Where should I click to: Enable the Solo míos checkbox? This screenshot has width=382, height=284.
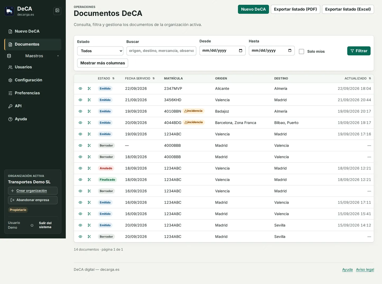(301, 51)
